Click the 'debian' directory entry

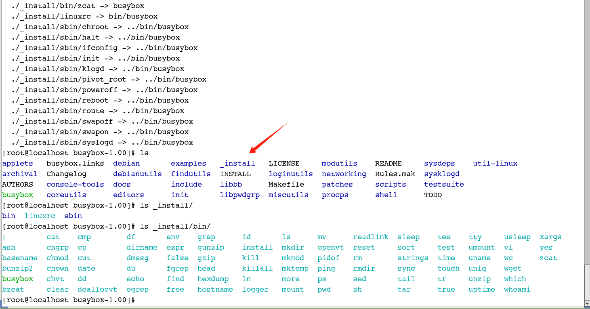(x=126, y=164)
